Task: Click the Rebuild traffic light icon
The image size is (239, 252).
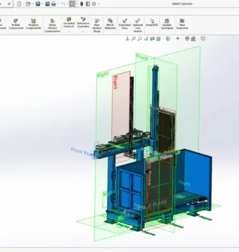Action: [82, 4]
